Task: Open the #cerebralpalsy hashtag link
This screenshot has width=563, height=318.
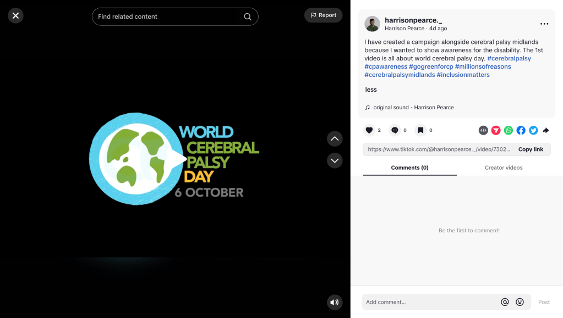Action: pyautogui.click(x=509, y=58)
